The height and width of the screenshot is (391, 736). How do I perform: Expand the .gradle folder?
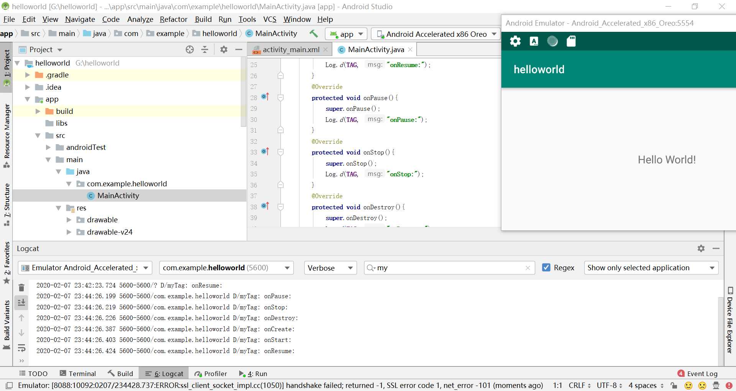(x=28, y=75)
